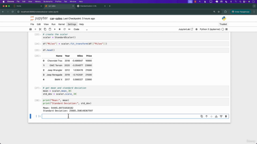Screen dimensions: 257x144
Task: Click the df.head() code cell
Action: click(x=135, y=50)
